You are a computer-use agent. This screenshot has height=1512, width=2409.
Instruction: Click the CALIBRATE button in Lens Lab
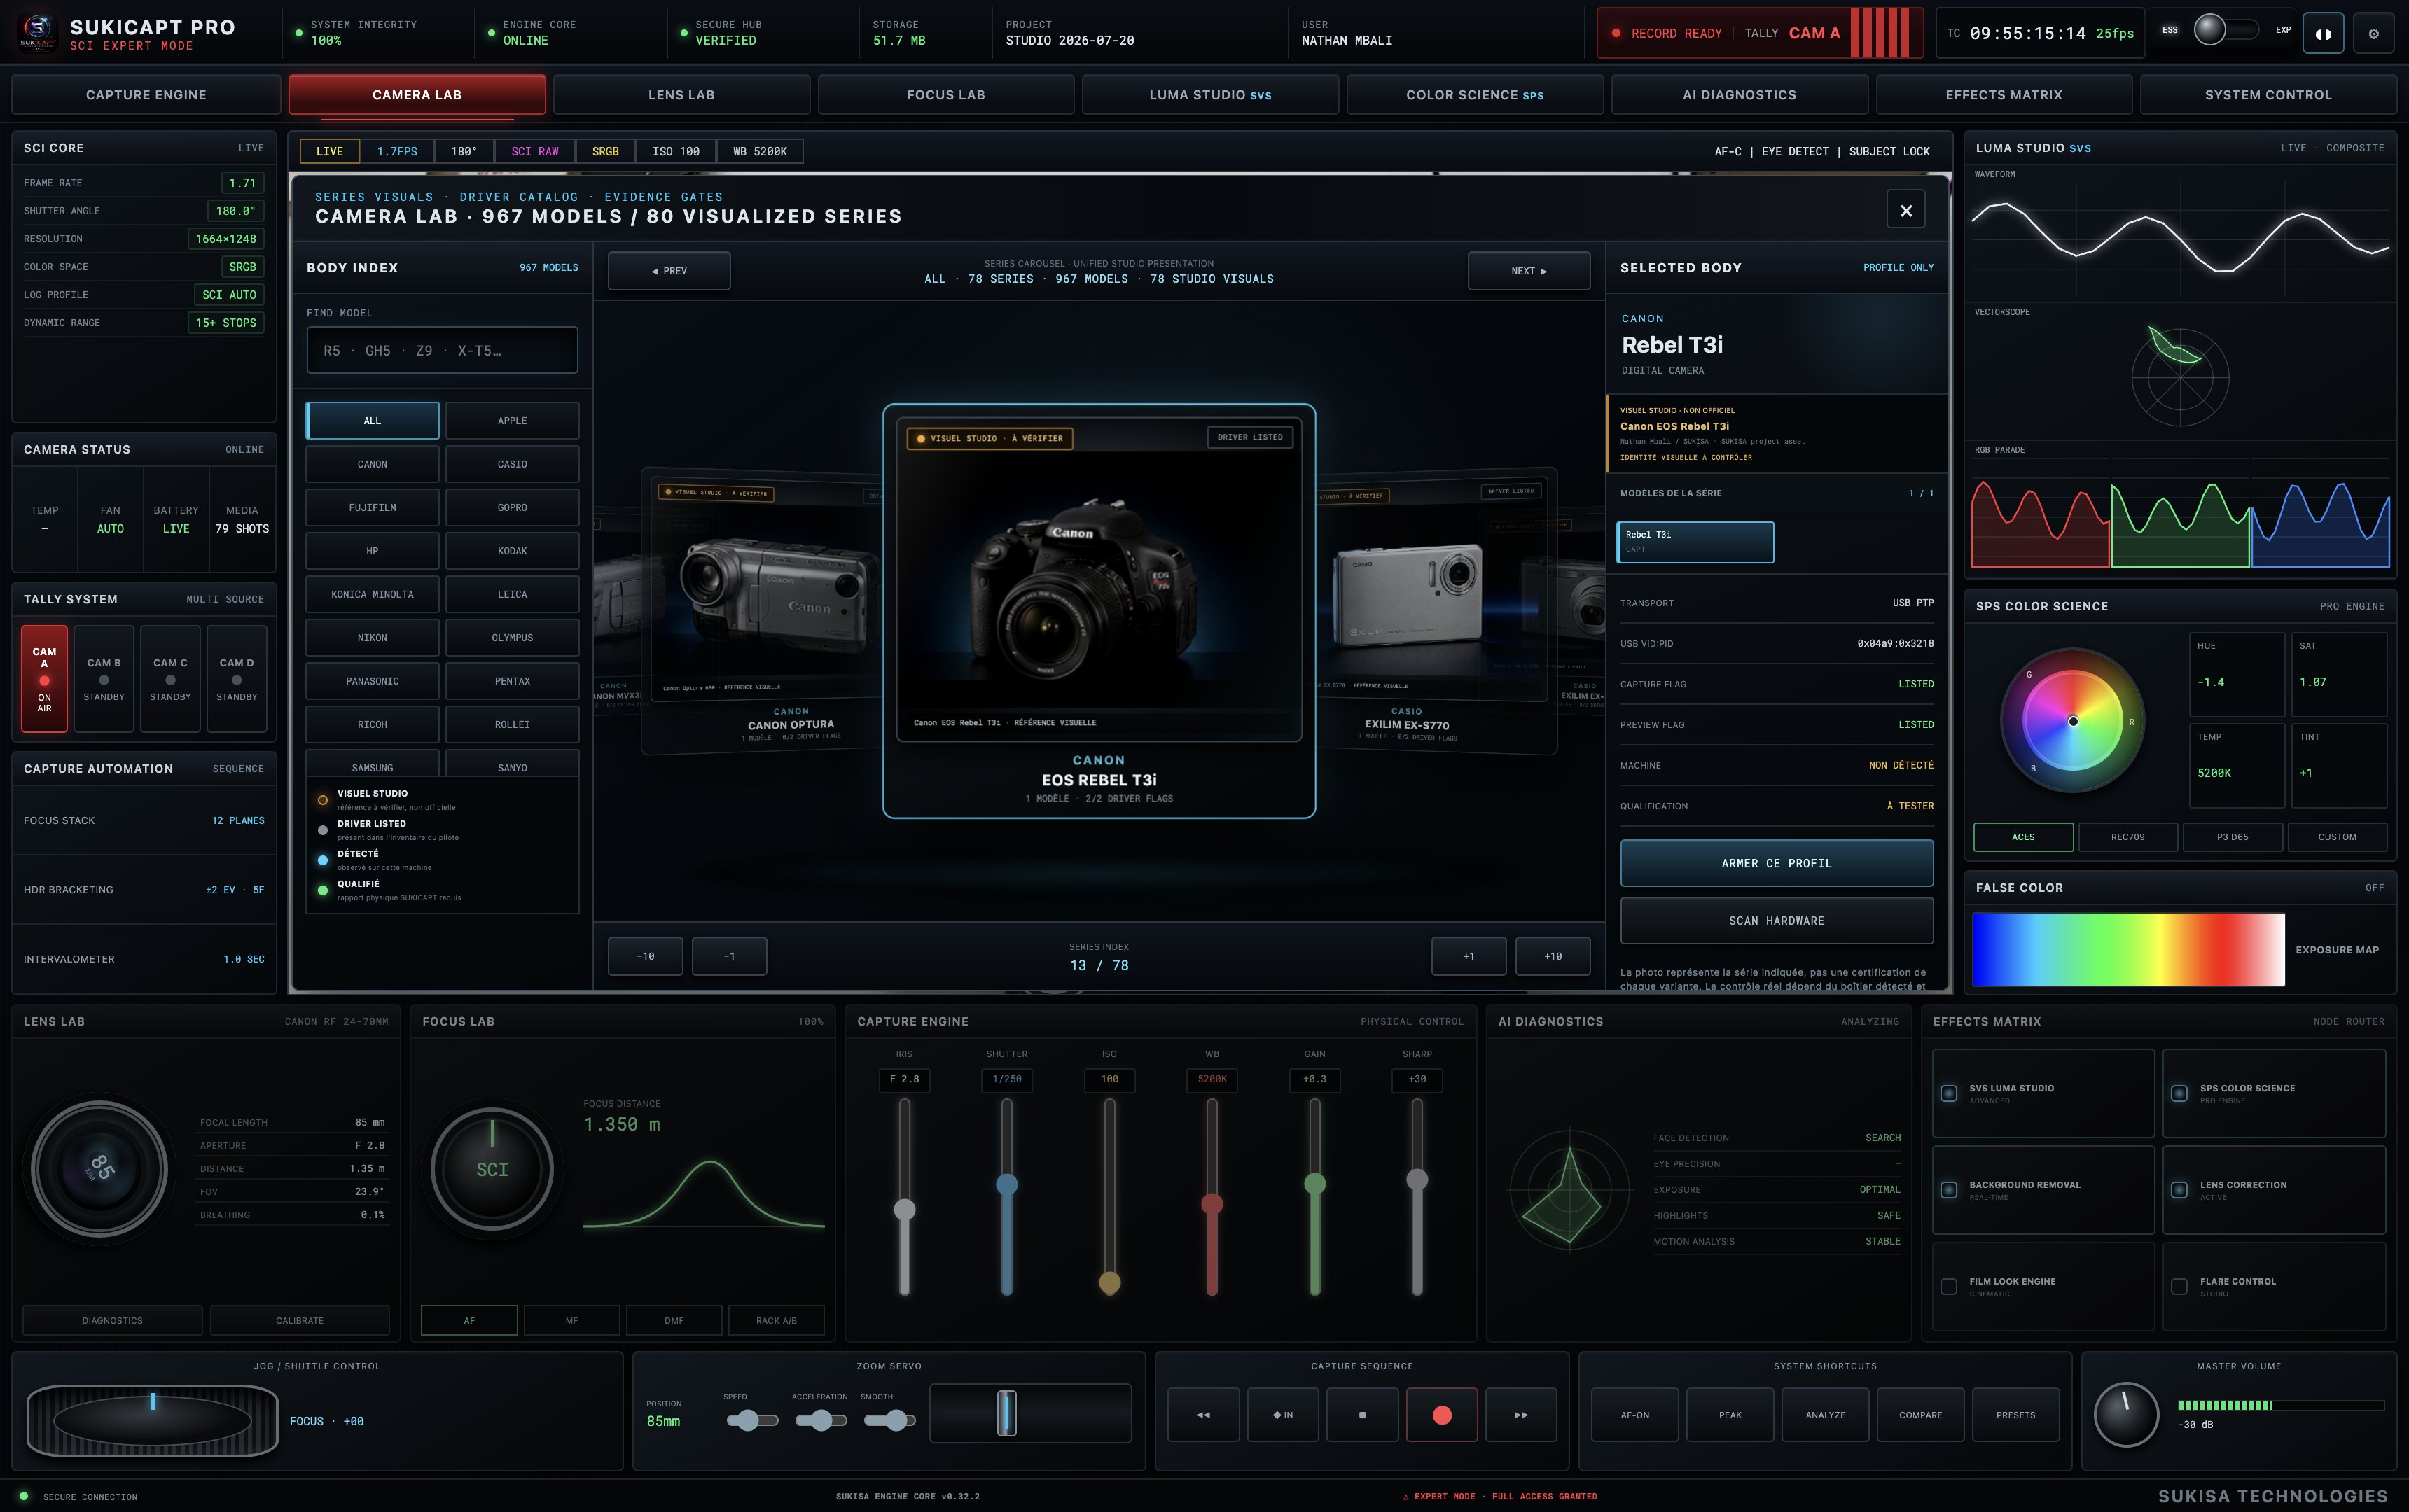pos(300,1320)
